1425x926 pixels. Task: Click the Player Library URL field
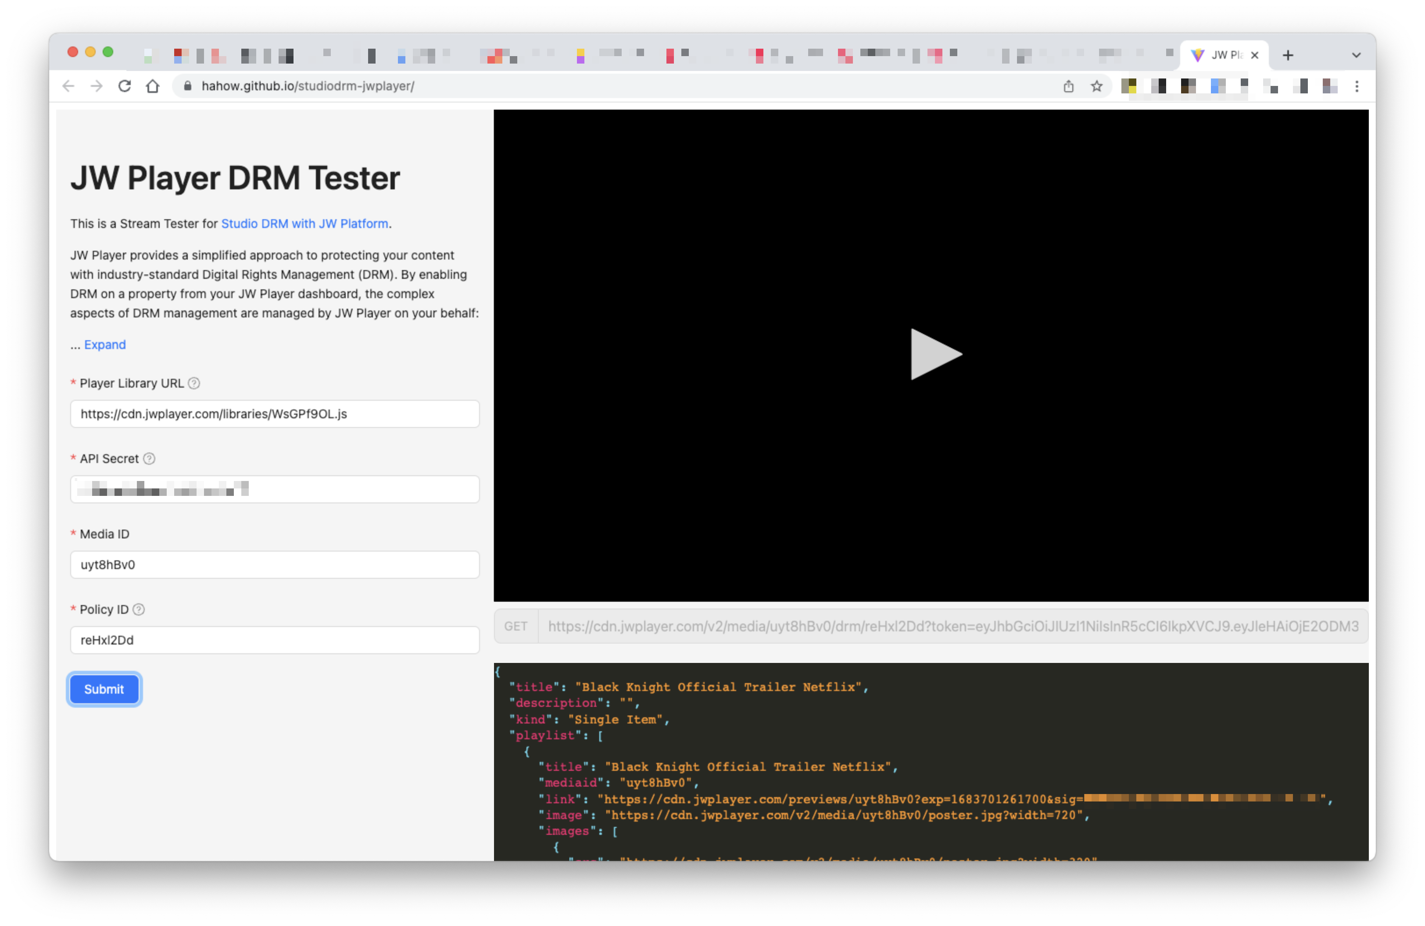275,414
